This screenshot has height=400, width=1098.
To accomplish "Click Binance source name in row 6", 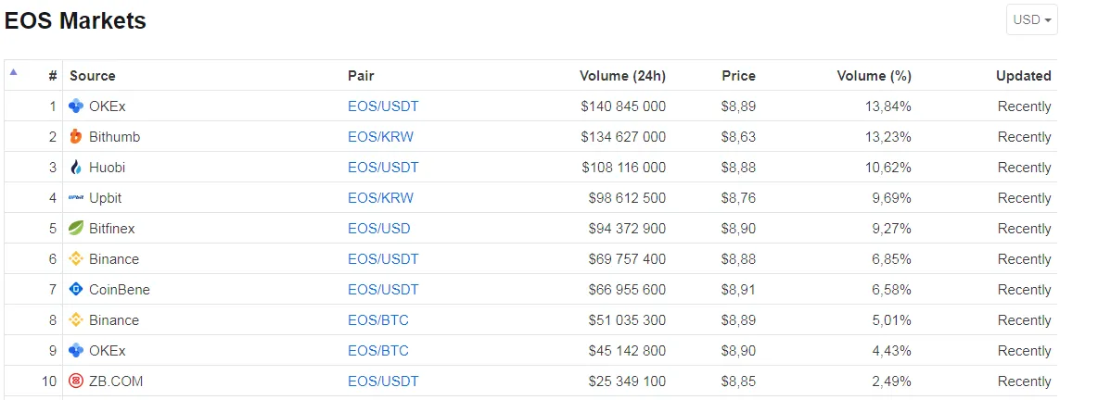I will (x=114, y=258).
